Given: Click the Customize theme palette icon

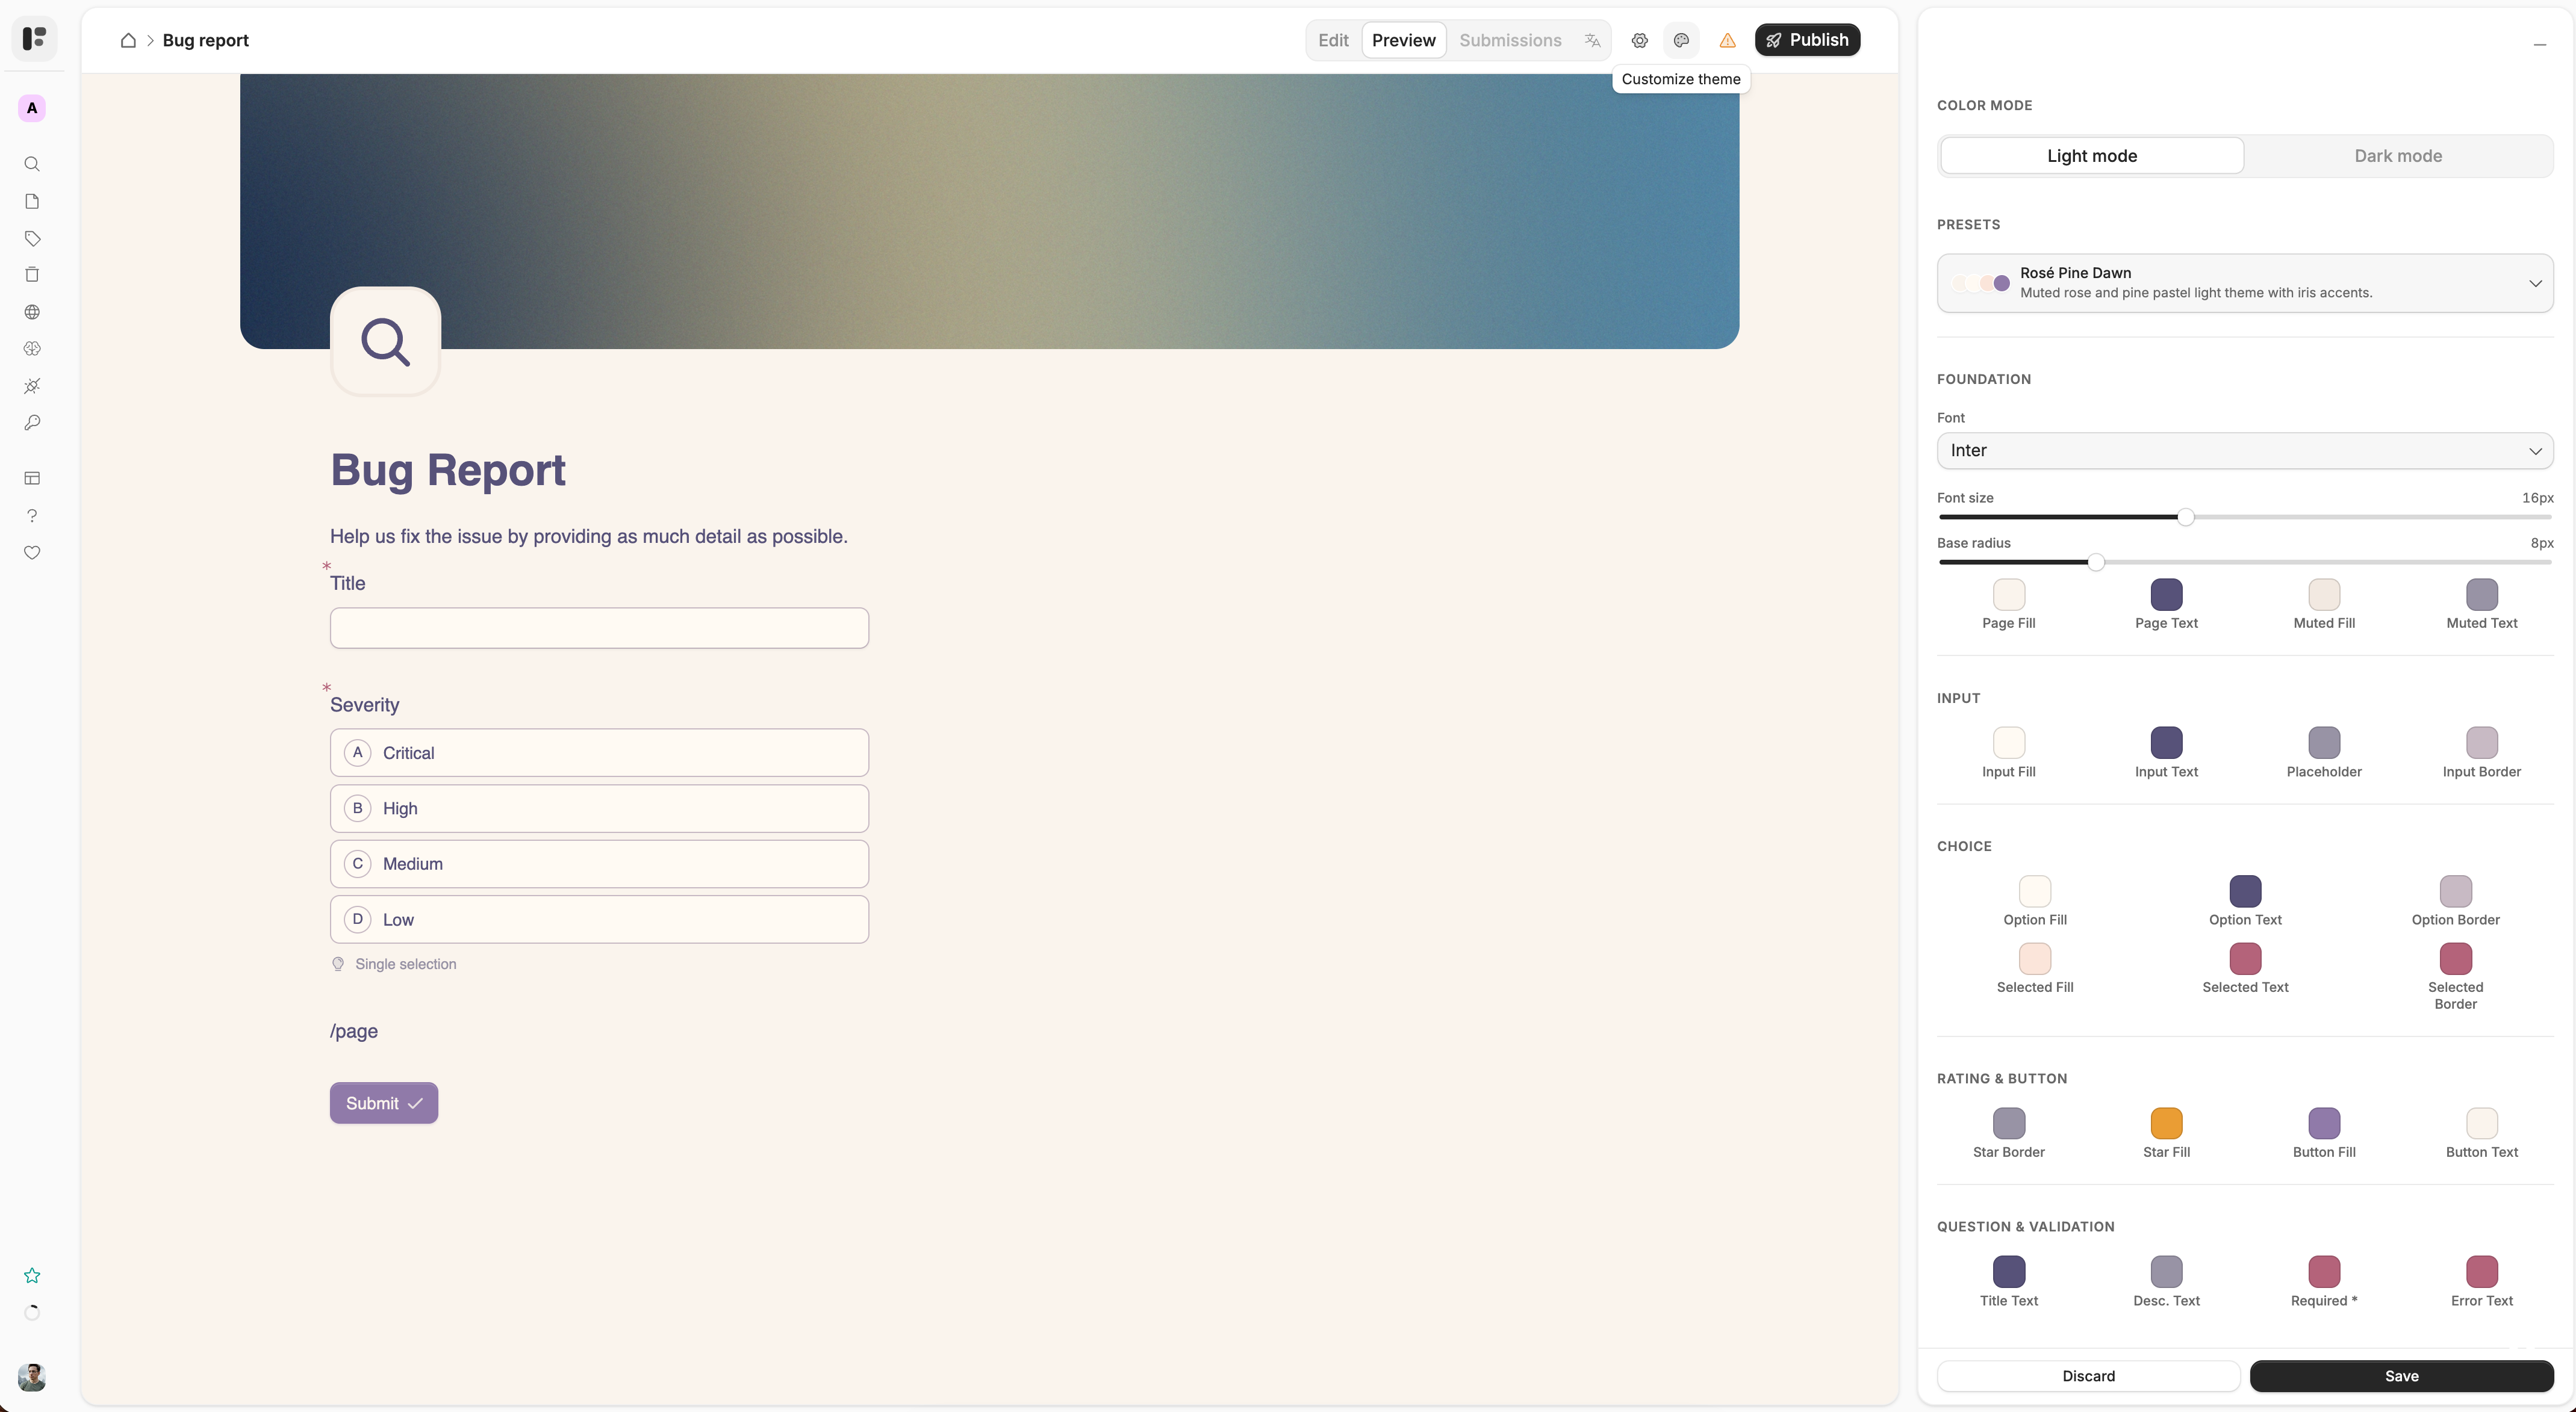Looking at the screenshot, I should click(x=1681, y=40).
